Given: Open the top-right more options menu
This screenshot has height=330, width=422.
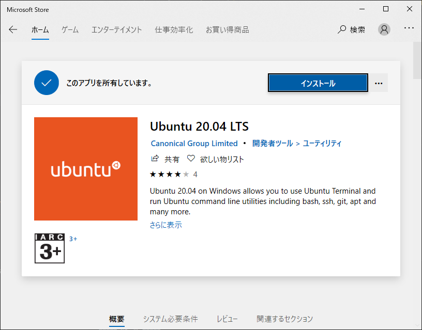Looking at the screenshot, I should (409, 28).
